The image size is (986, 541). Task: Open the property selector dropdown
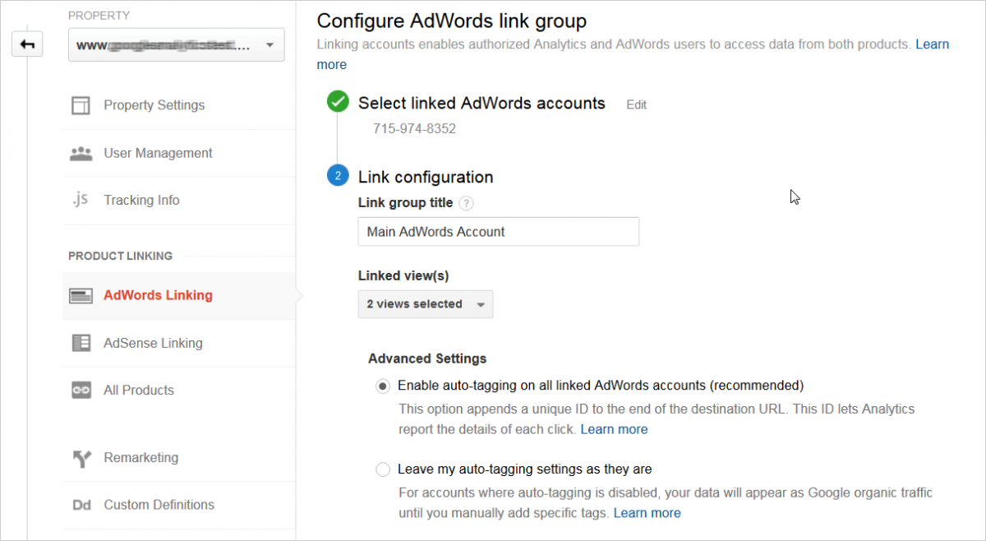click(x=177, y=45)
